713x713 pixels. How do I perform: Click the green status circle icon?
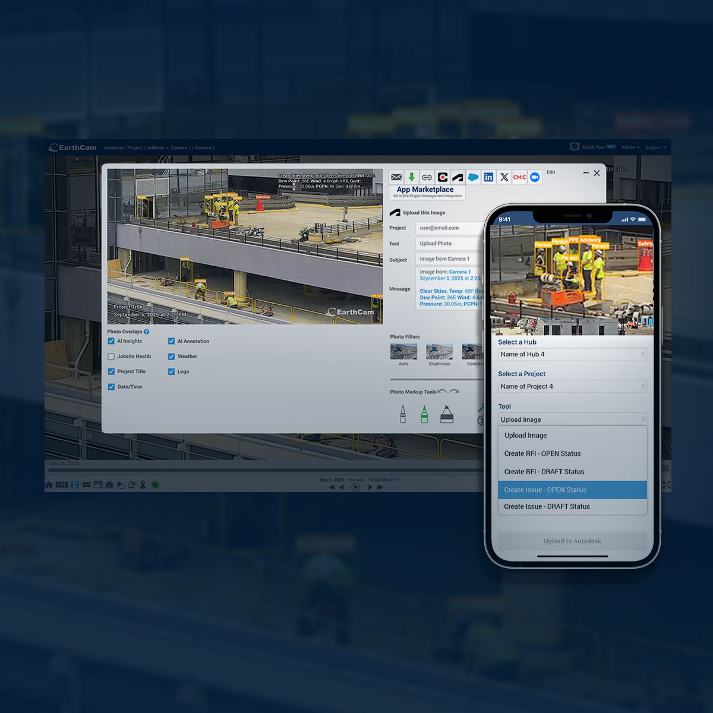click(155, 485)
